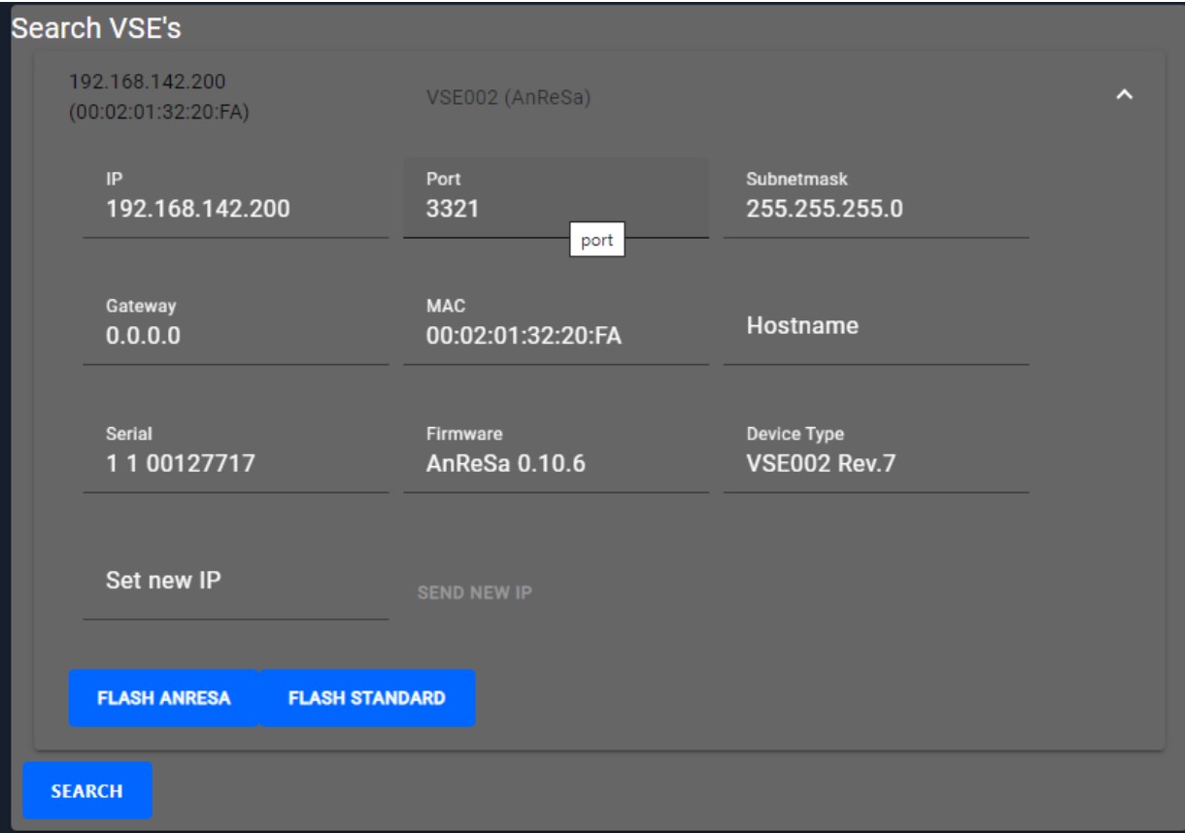This screenshot has width=1185, height=833.
Task: Click the FLASH ANRESA button
Action: tap(163, 698)
